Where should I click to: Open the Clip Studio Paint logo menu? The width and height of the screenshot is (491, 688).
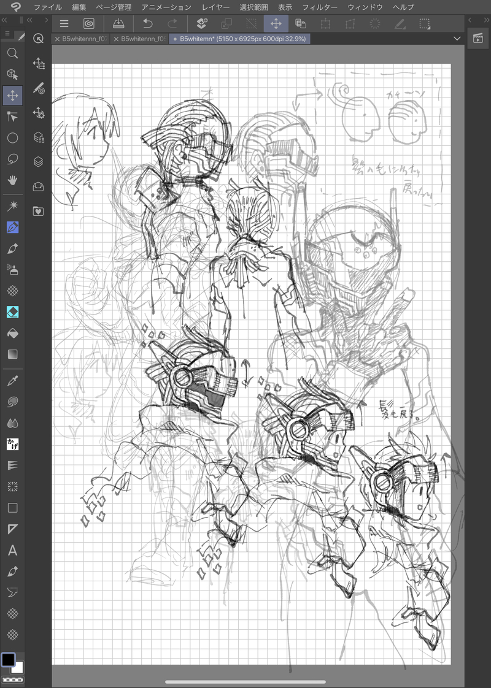click(x=16, y=7)
